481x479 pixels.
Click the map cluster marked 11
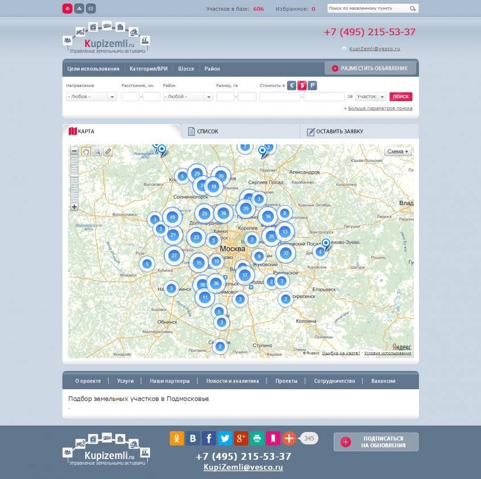pyautogui.click(x=205, y=297)
